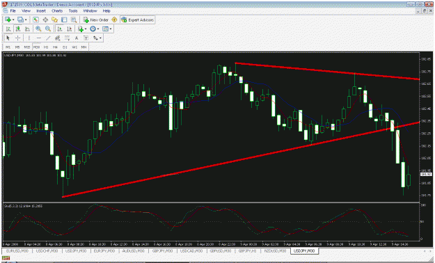This screenshot has width=435, height=263.
Task: Select the Trendline drawing tool
Action: 48,38
